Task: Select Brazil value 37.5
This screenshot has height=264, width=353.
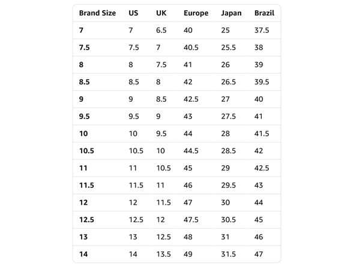Action: click(x=262, y=31)
